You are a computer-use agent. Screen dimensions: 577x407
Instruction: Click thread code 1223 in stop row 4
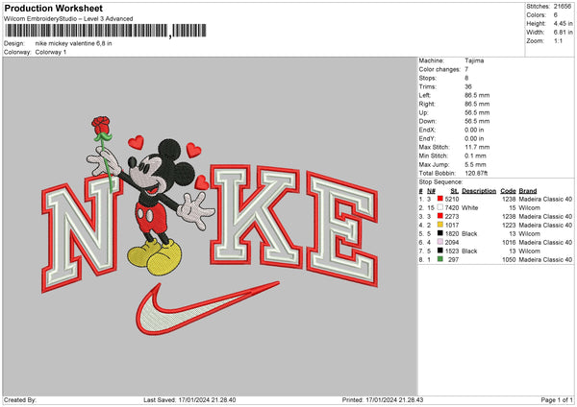click(x=509, y=226)
